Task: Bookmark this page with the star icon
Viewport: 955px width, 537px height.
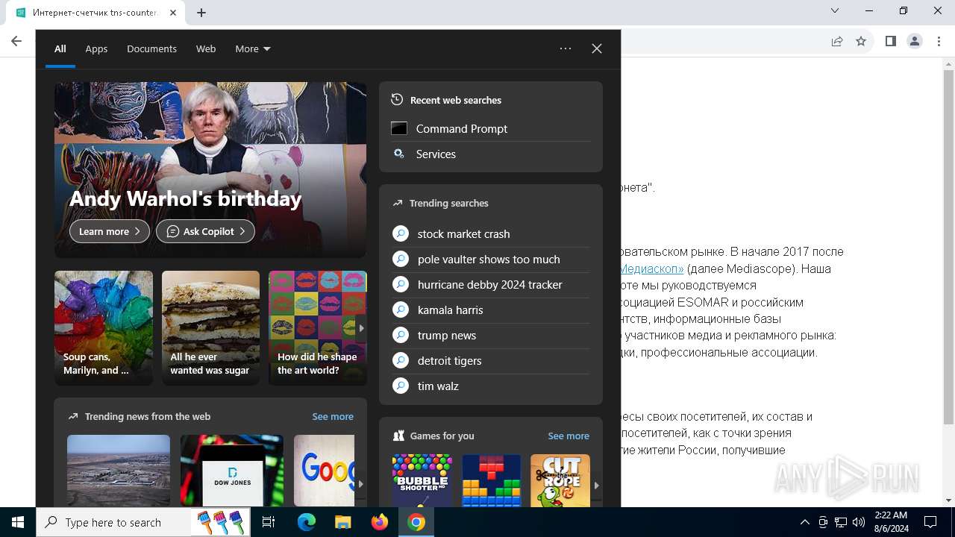Action: click(861, 41)
